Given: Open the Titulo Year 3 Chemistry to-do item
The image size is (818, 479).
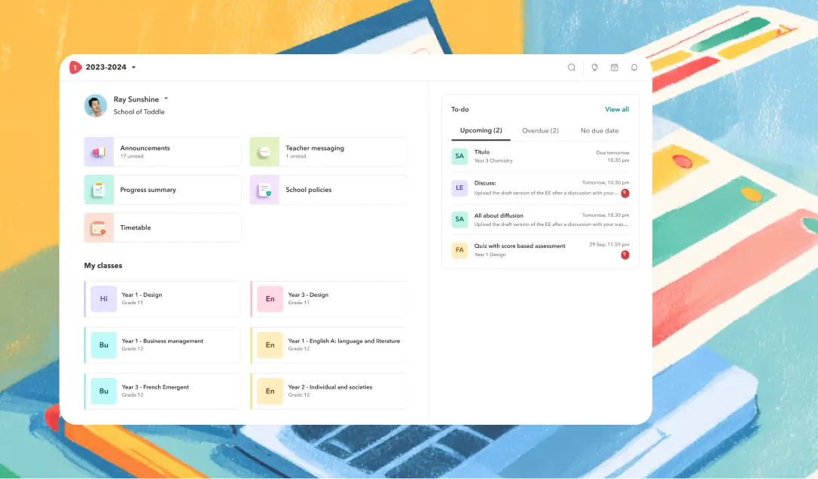Looking at the screenshot, I should click(x=540, y=156).
